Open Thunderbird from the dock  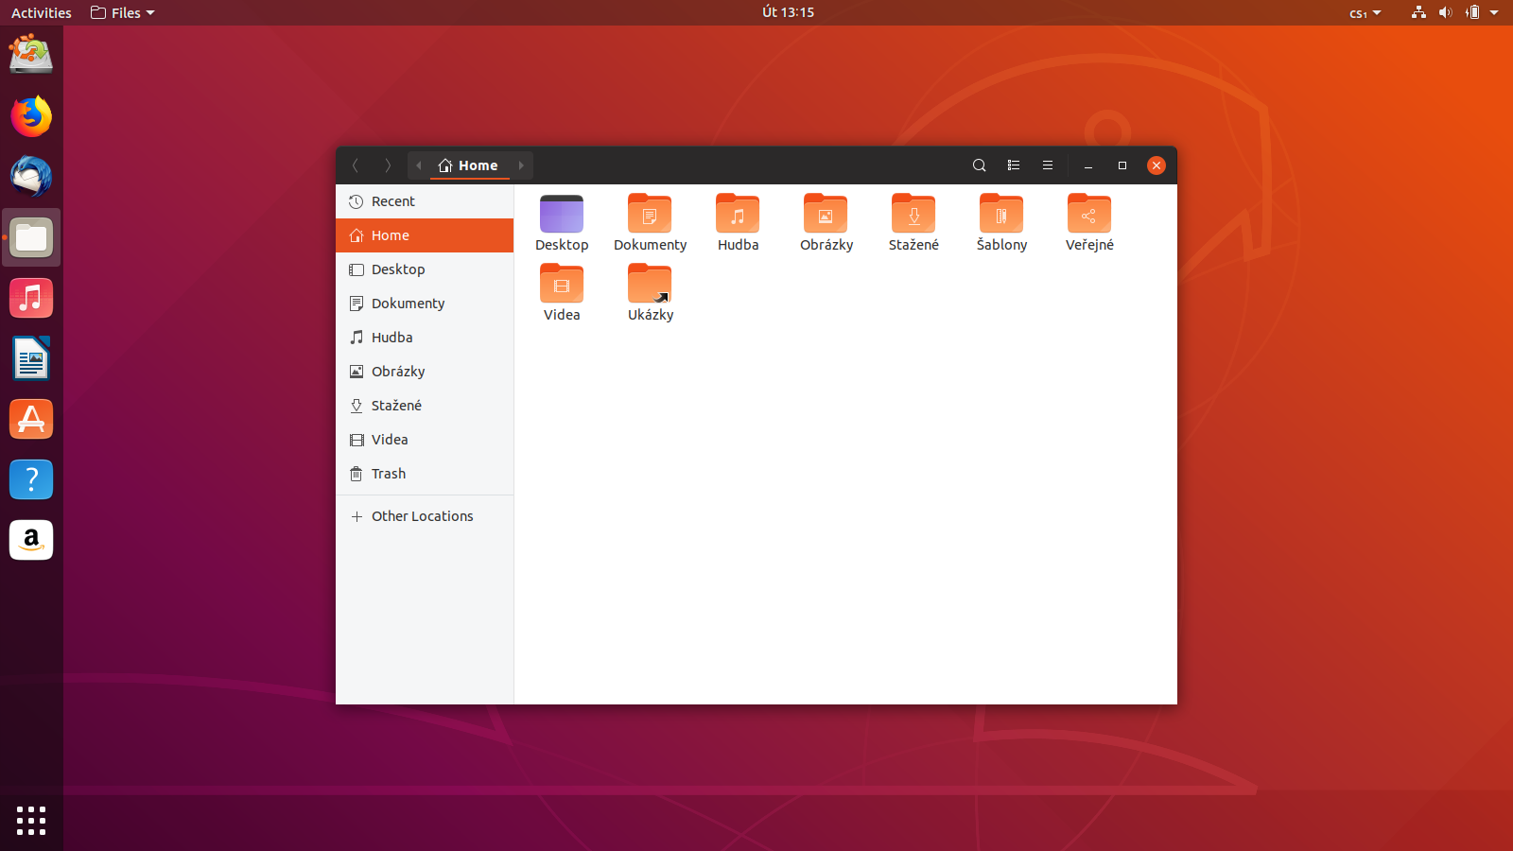click(x=31, y=177)
